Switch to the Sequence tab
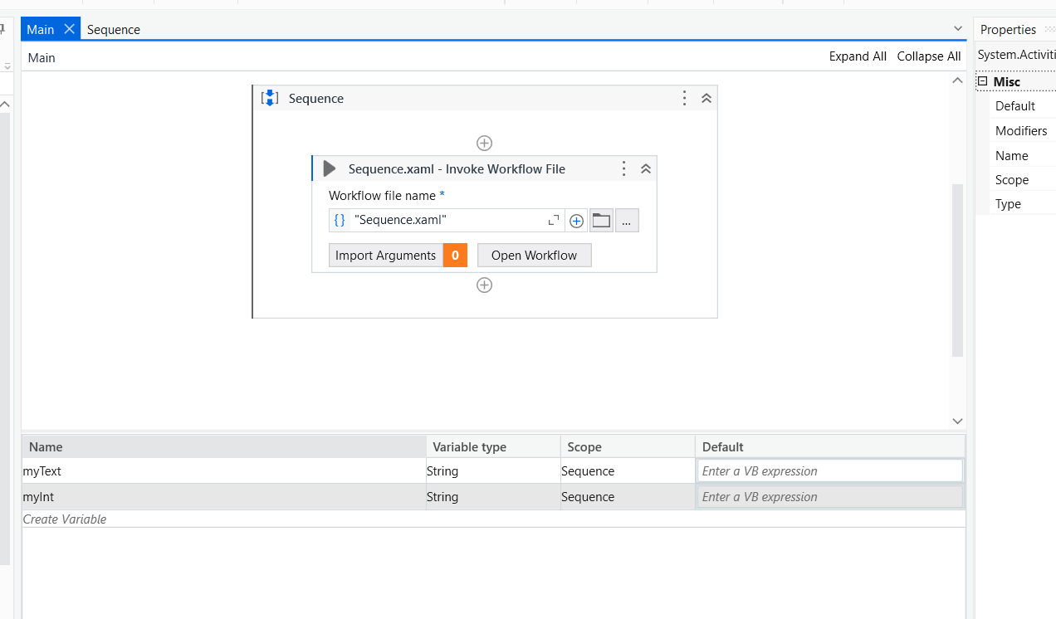The height and width of the screenshot is (619, 1056). tap(113, 29)
